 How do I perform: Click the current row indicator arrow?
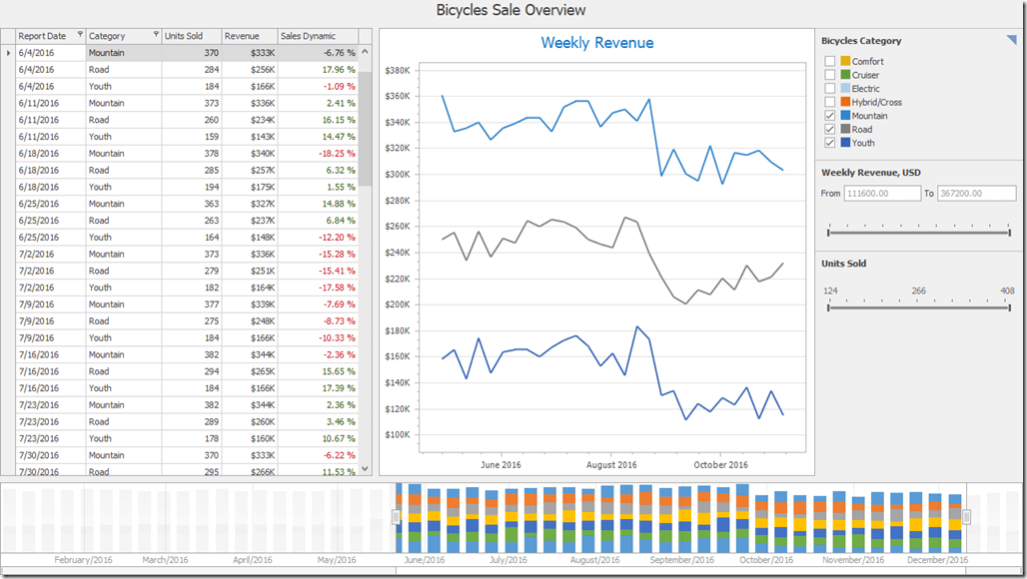tap(8, 53)
